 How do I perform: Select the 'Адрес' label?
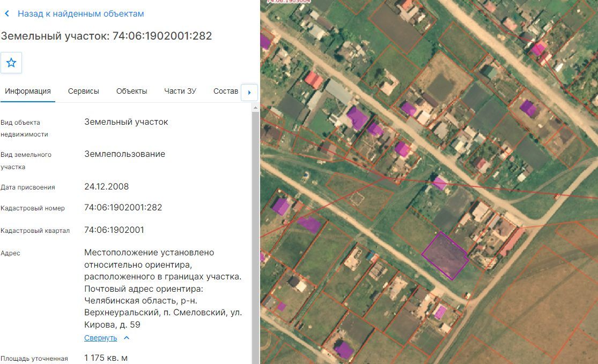[10, 253]
